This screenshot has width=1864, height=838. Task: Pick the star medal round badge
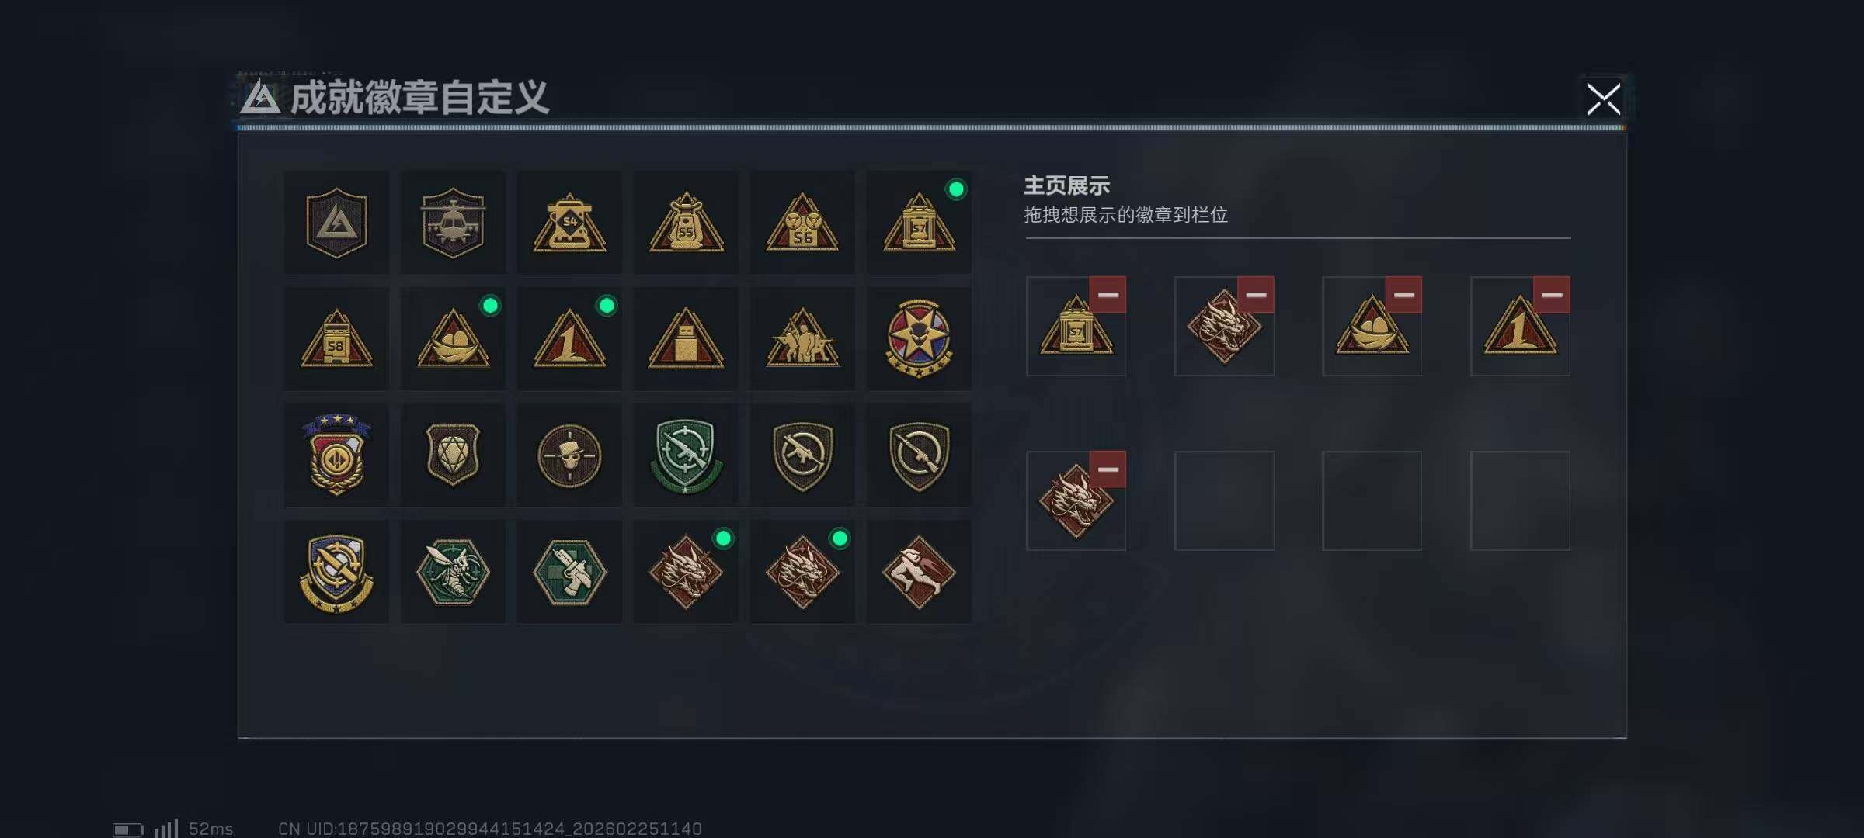[919, 339]
